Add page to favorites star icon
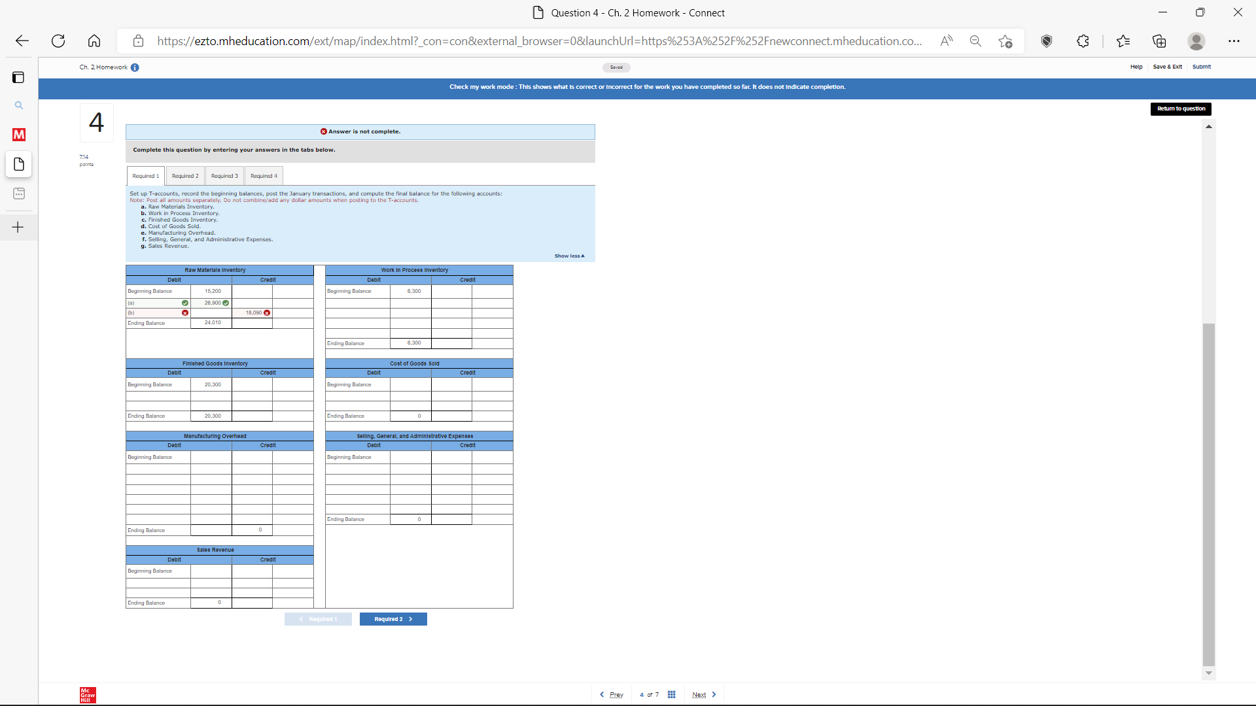The width and height of the screenshot is (1256, 706). [1005, 41]
